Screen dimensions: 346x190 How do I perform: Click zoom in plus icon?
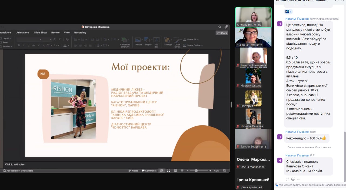[210, 171]
